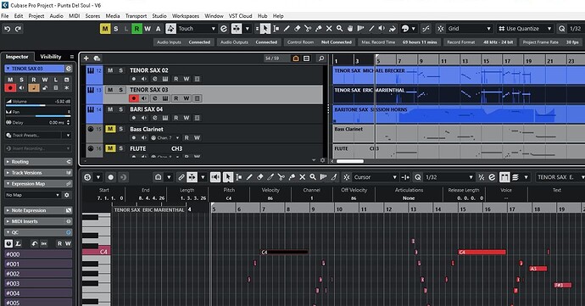Open the editor for TENOR SAX 03 inspector
Viewport: 585px width, 306px height.
(x=69, y=69)
